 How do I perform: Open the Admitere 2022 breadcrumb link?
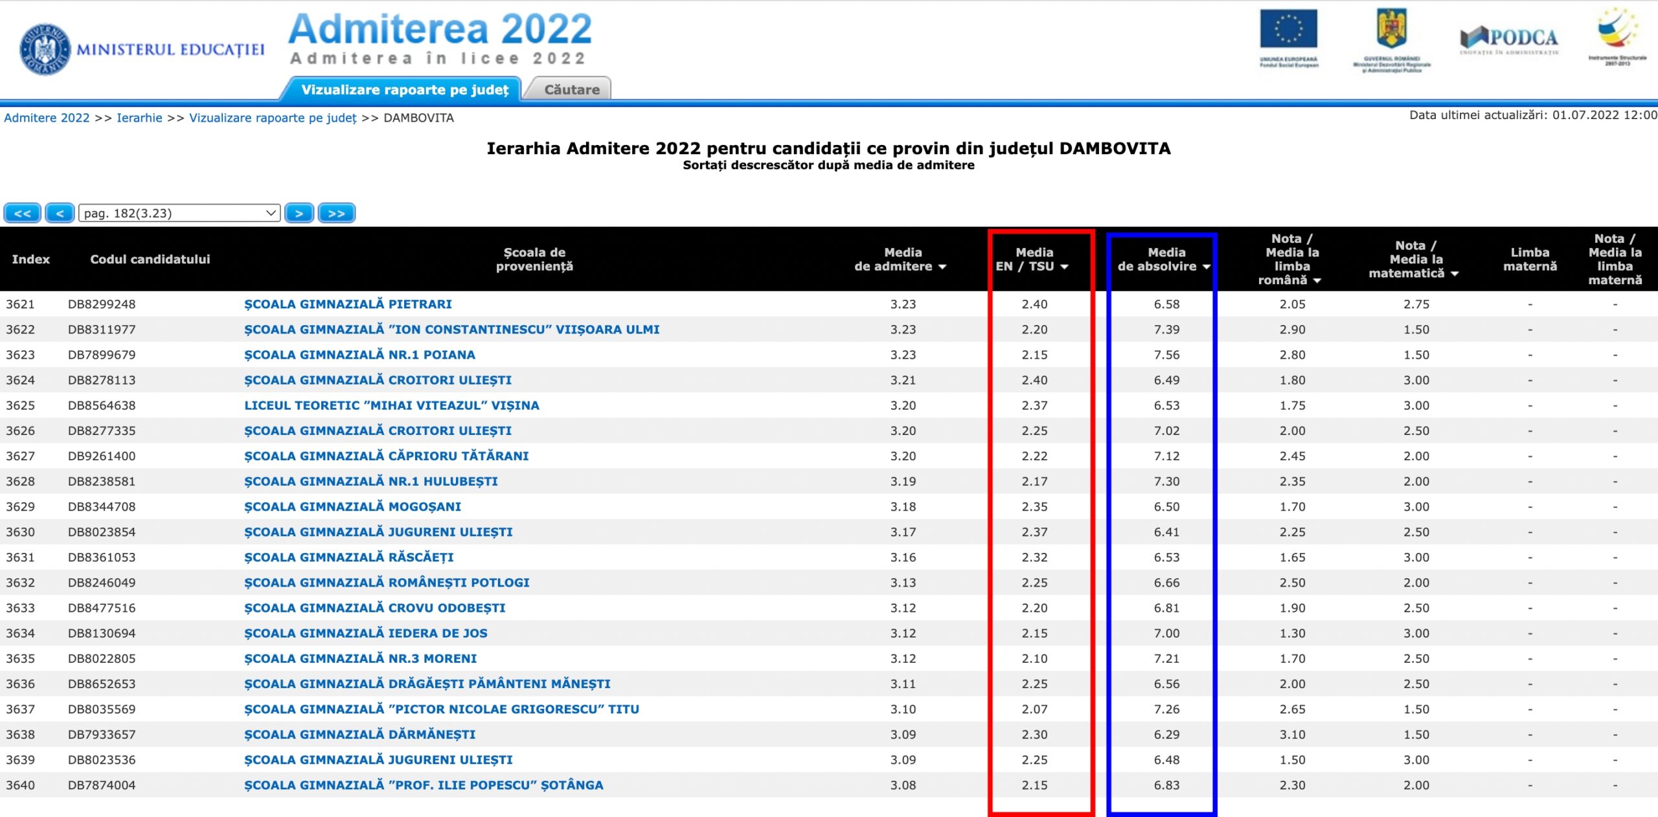coord(47,118)
